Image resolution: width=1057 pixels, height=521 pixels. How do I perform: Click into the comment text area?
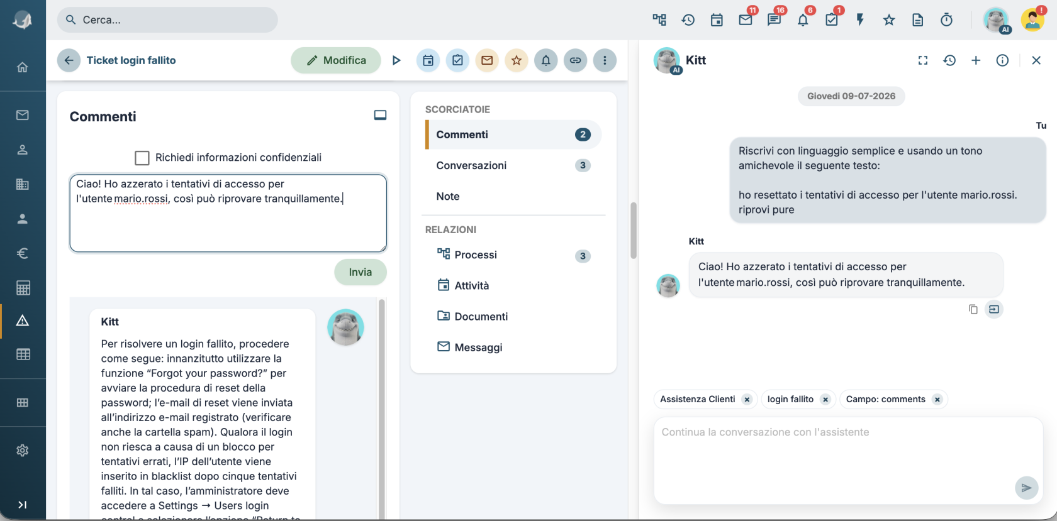228,213
